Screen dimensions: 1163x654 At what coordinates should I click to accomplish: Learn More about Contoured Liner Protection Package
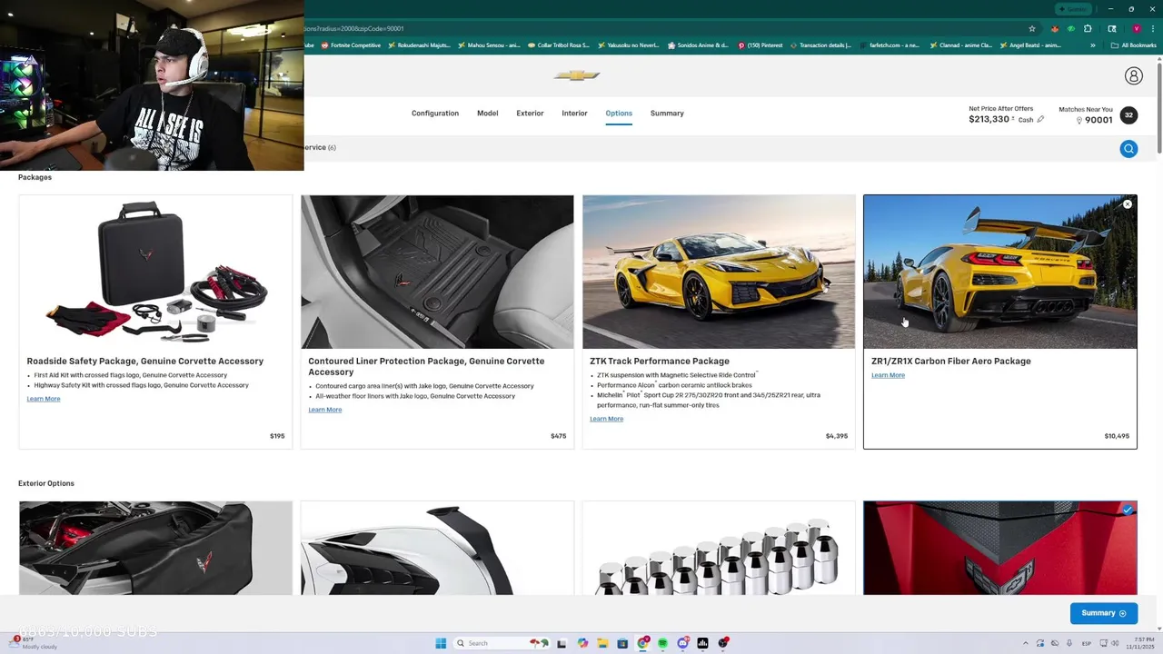pos(325,410)
